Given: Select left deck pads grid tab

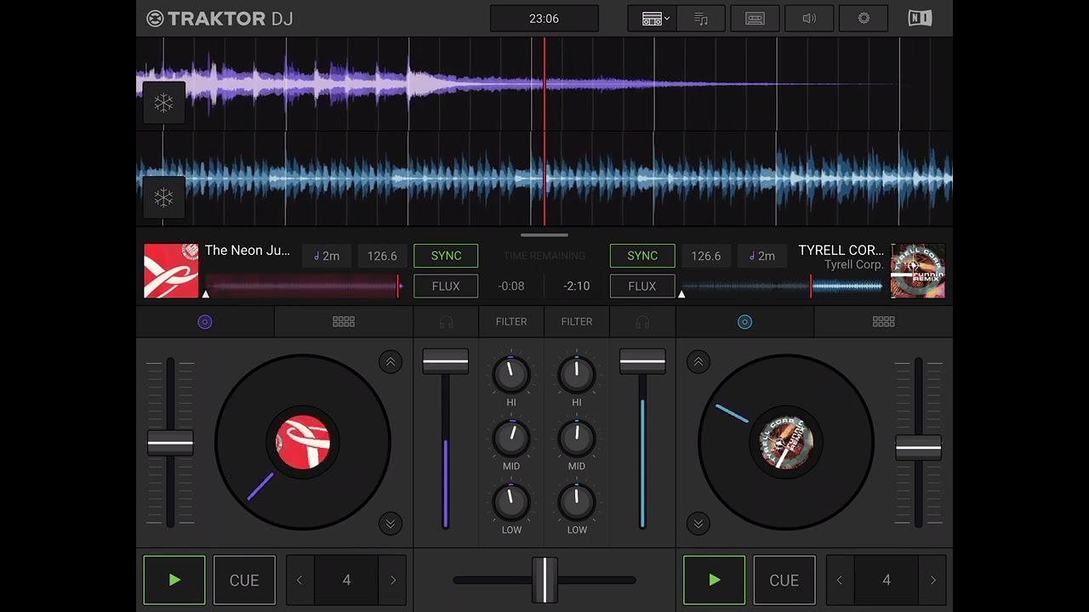Looking at the screenshot, I should click(x=344, y=322).
